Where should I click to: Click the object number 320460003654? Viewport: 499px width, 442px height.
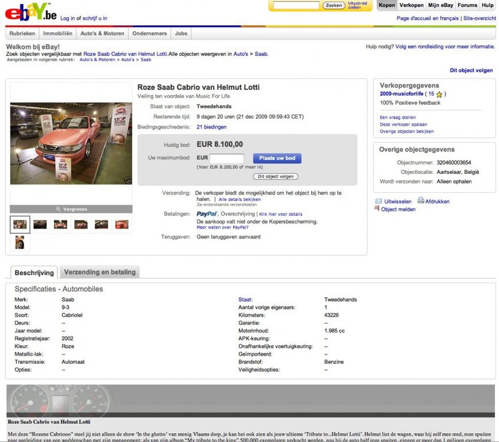pos(454,163)
